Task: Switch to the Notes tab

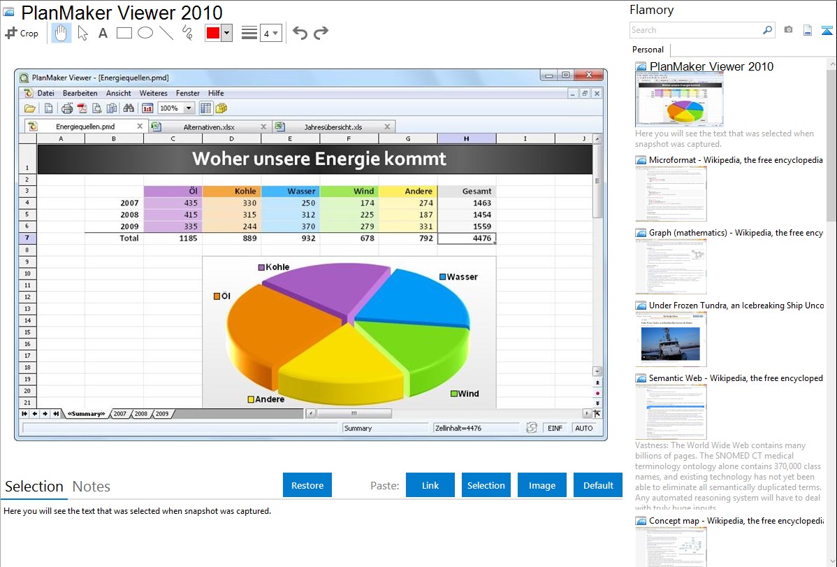Action: click(x=92, y=487)
